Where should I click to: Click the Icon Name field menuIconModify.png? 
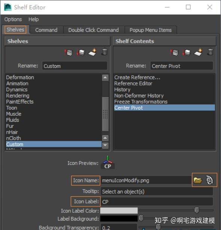click(x=146, y=180)
